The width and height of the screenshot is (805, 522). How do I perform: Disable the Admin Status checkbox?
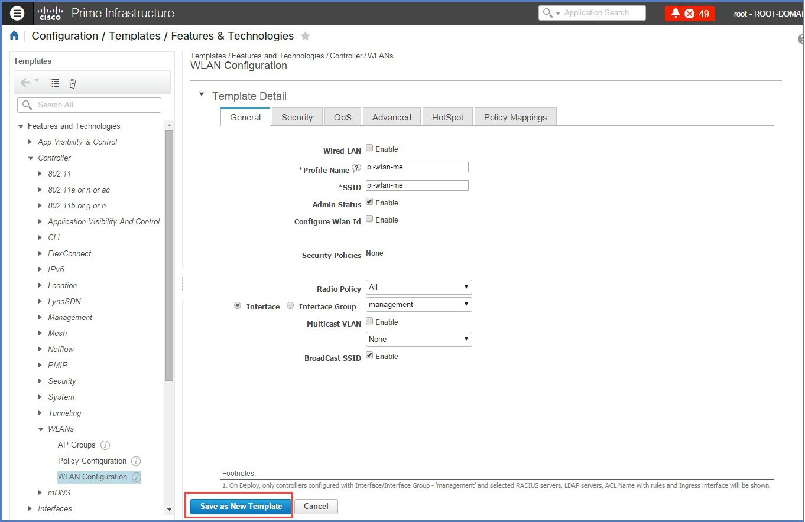click(368, 202)
